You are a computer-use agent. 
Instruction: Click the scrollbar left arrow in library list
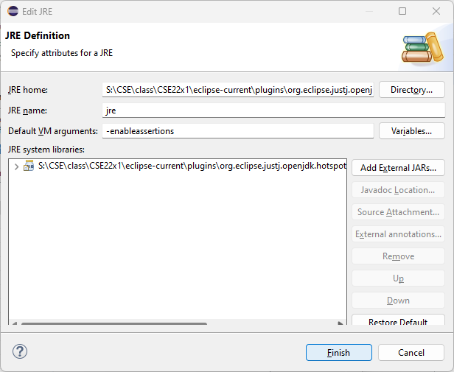point(14,323)
